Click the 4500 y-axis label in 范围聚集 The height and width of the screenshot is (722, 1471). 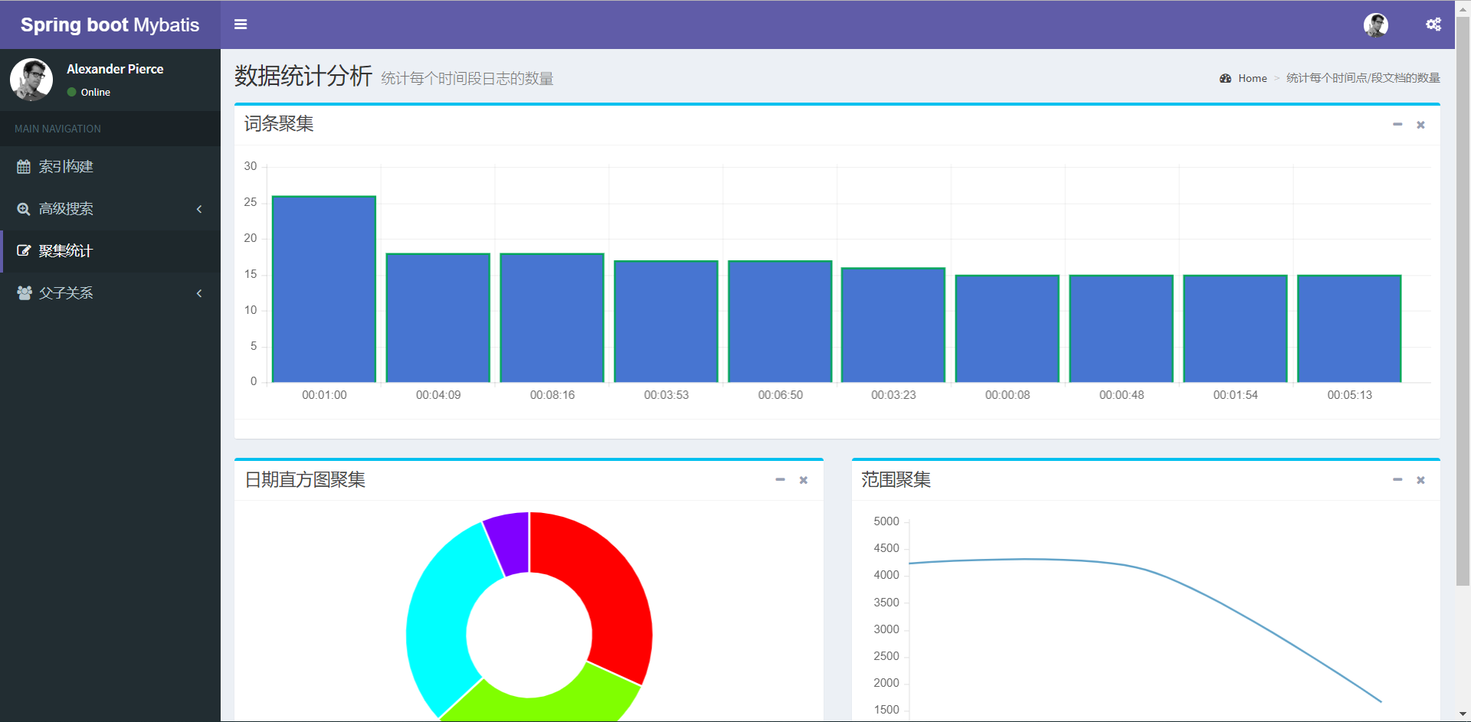click(x=886, y=548)
